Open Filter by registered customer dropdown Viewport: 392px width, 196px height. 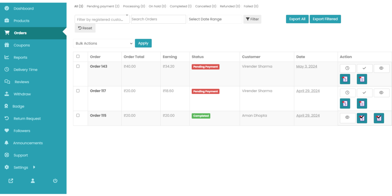[x=102, y=19]
